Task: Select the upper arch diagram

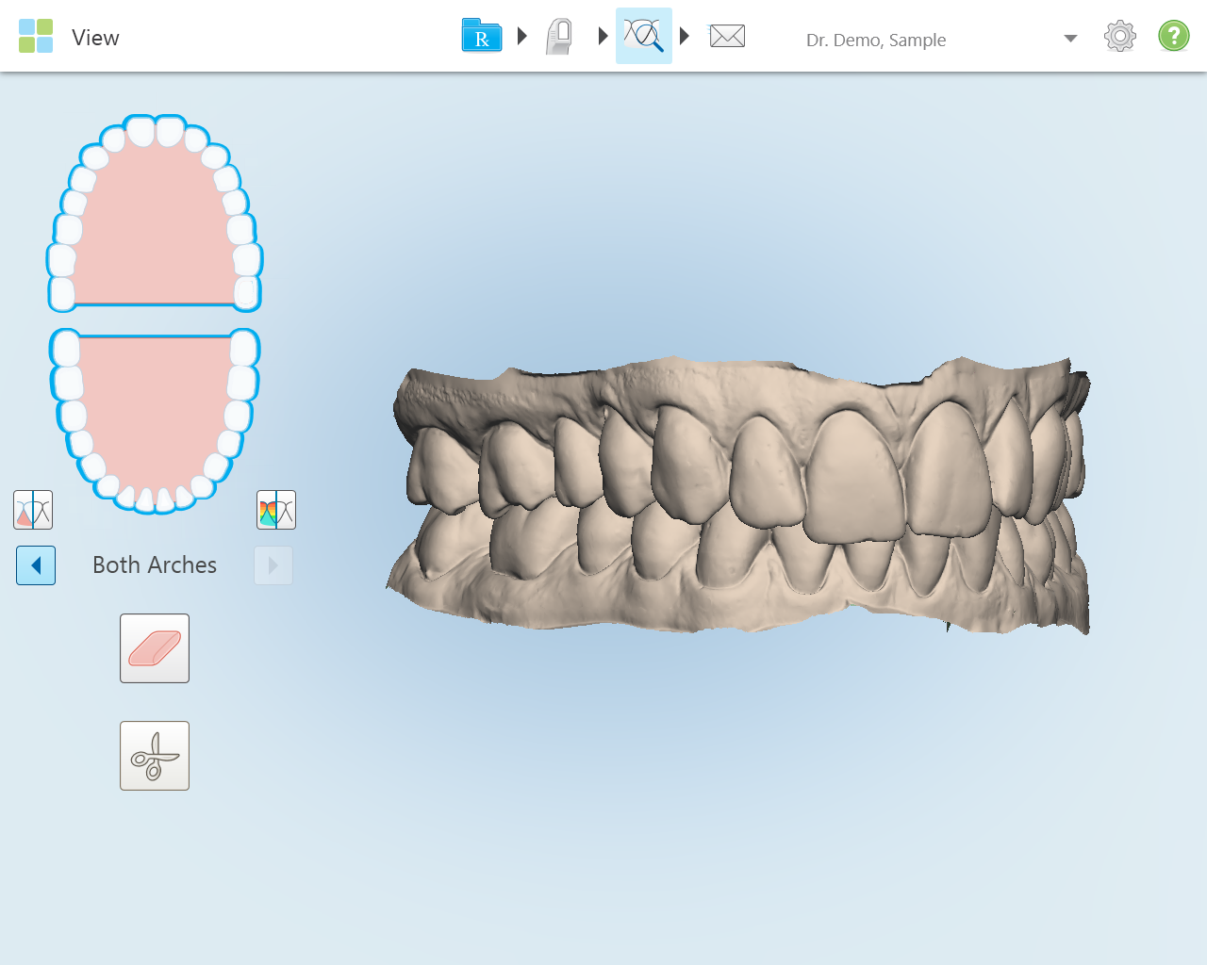Action: (155, 214)
